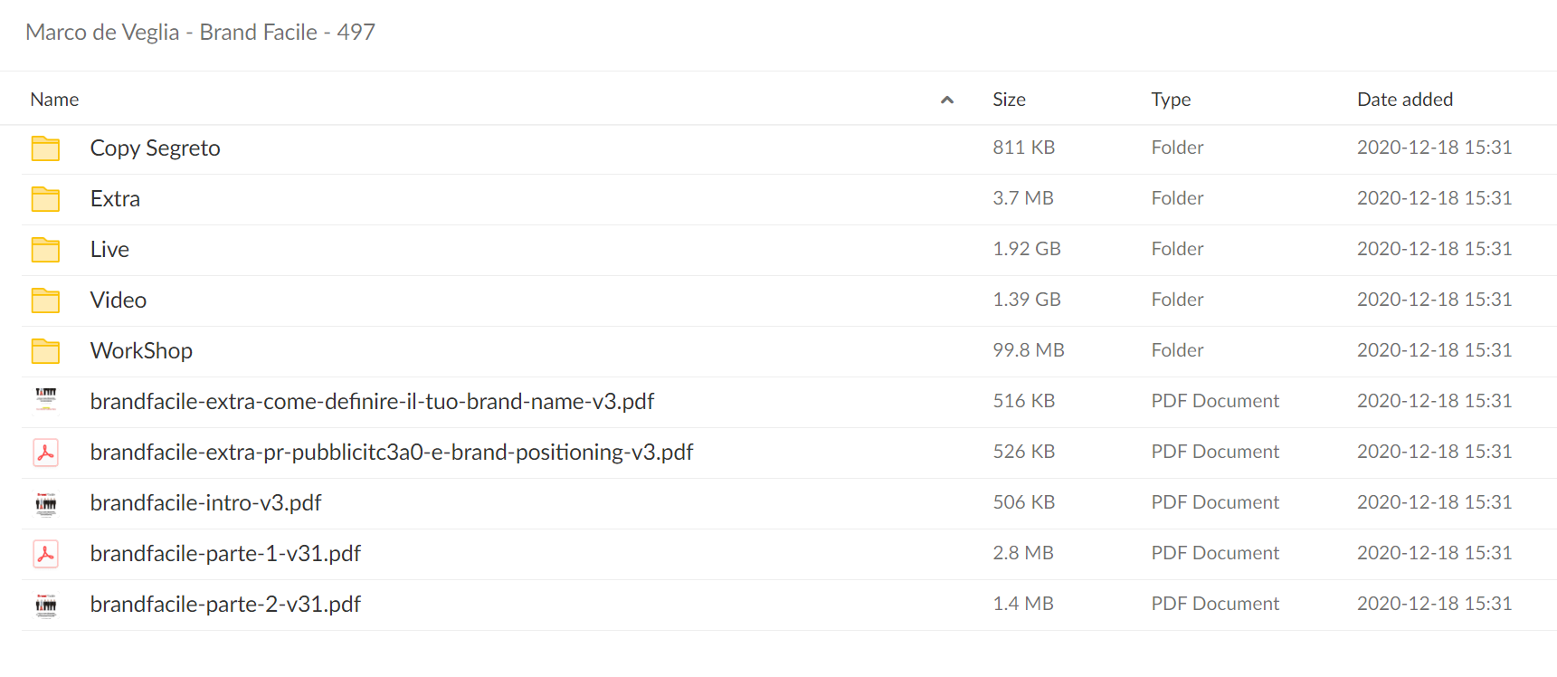The height and width of the screenshot is (677, 1557).
Task: Click thumbnail of brandfacile-extra-come-definire brand-name pdf
Action: [46, 399]
